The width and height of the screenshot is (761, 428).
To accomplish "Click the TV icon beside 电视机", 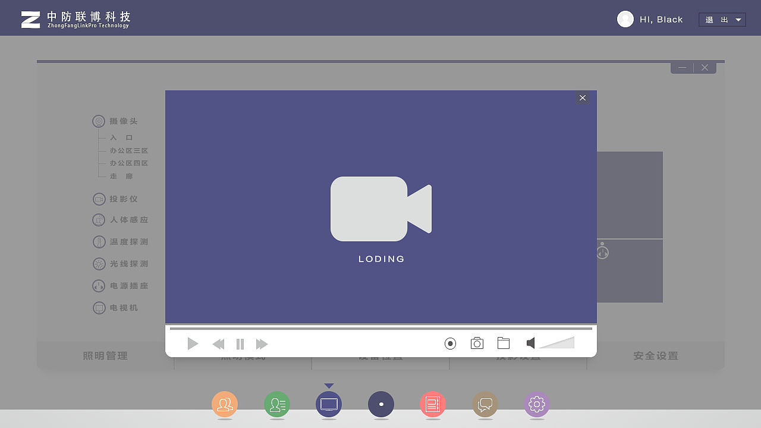I will pos(99,308).
